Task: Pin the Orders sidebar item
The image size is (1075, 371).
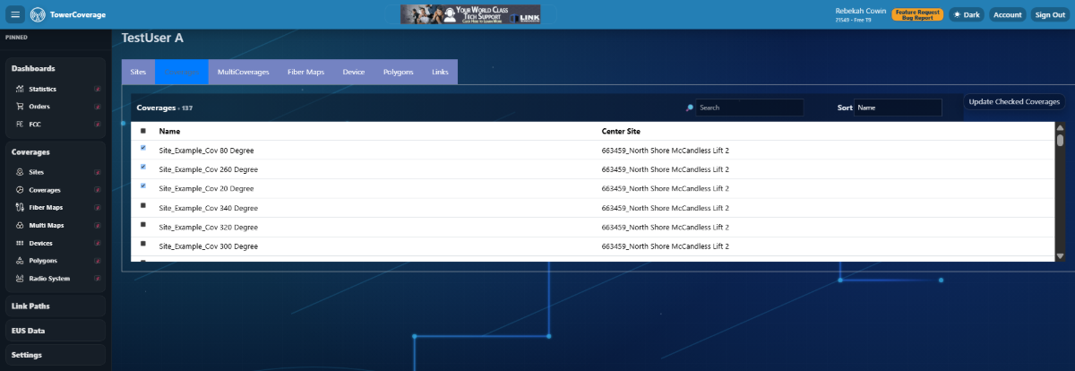Action: pos(98,107)
